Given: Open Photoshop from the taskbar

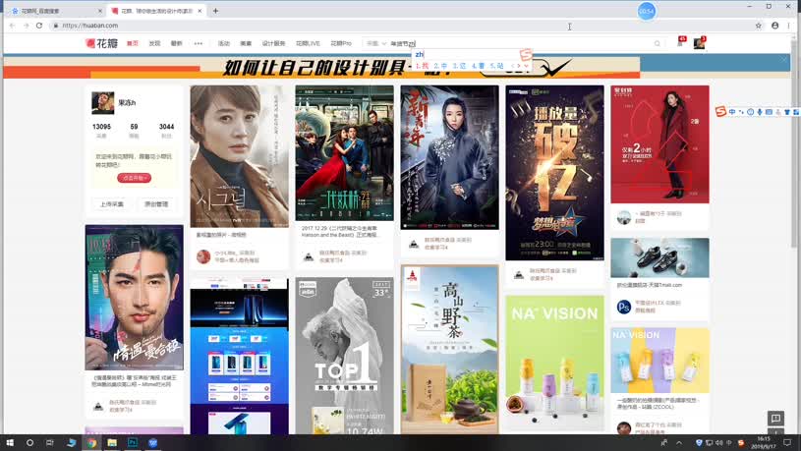Looking at the screenshot, I should point(133,442).
